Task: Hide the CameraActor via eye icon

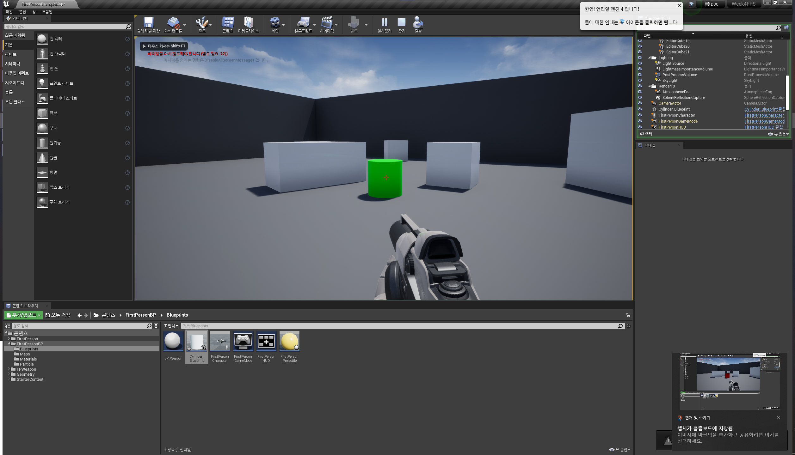Action: [x=640, y=103]
